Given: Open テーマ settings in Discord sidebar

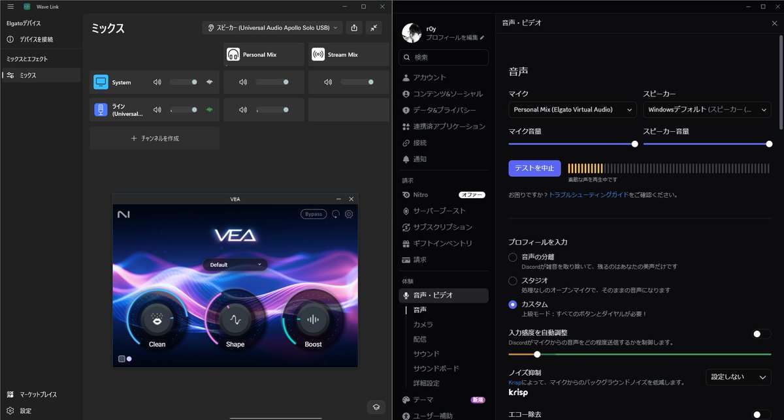Looking at the screenshot, I should (444, 400).
